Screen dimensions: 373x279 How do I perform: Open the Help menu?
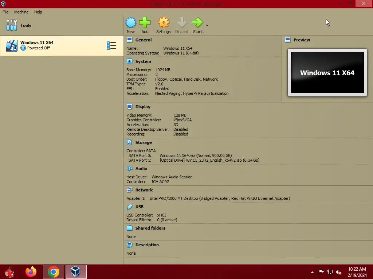pyautogui.click(x=38, y=12)
